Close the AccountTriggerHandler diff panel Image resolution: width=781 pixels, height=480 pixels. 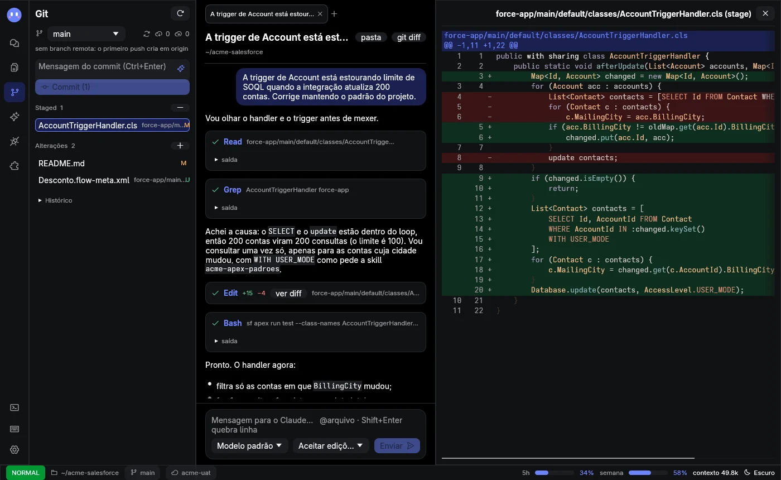click(765, 13)
